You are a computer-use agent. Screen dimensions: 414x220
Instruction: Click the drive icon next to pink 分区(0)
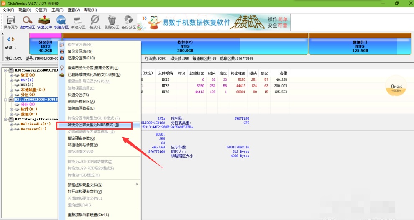click(17, 105)
